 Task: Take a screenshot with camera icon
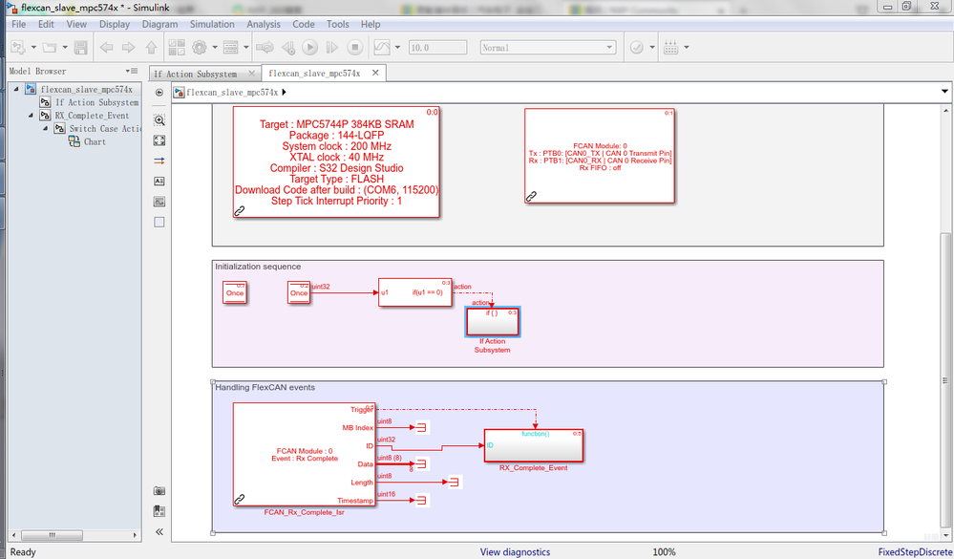click(159, 491)
